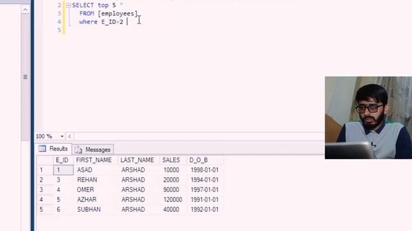
Task: Click the sales value 40000
Action: [171, 210]
